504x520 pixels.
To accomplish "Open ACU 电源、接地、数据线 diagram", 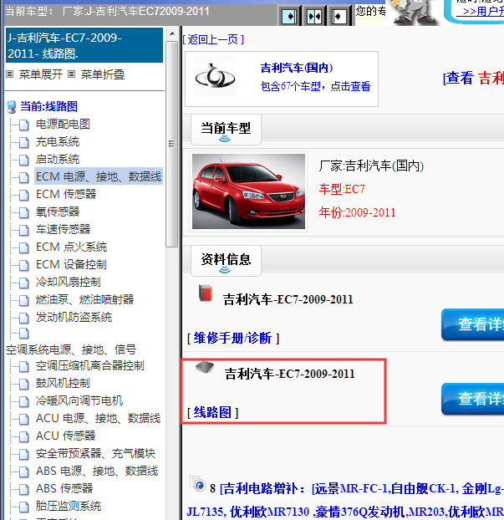I will (98, 418).
